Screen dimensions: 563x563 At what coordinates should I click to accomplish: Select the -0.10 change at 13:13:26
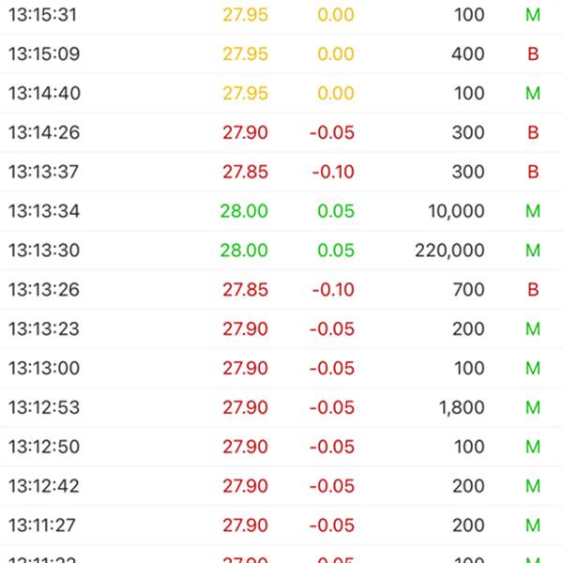pos(333,290)
